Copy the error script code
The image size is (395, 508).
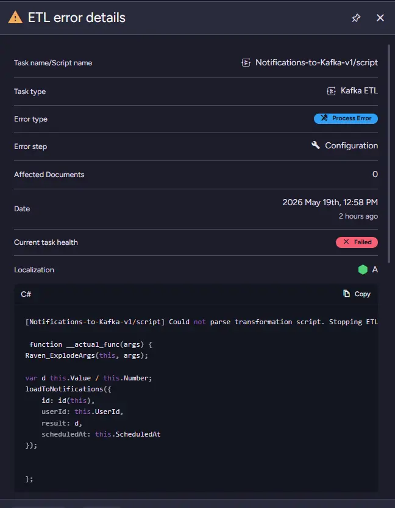(357, 294)
